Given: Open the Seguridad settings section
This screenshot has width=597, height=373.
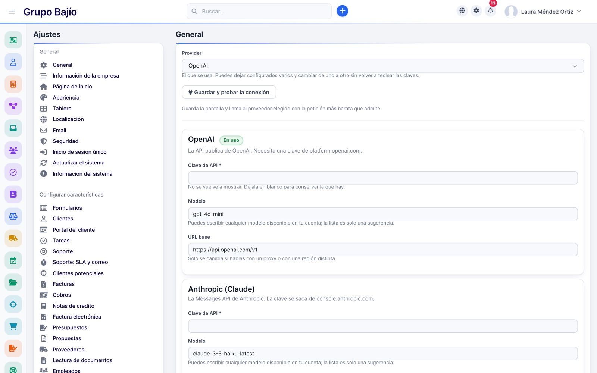Looking at the screenshot, I should [65, 141].
